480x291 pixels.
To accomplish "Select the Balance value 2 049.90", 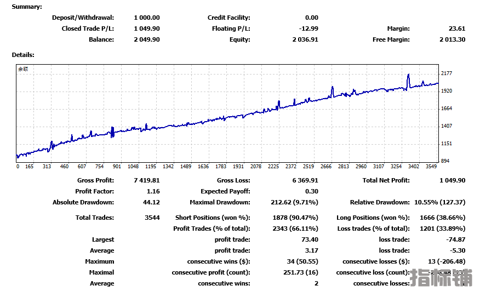I will (146, 39).
